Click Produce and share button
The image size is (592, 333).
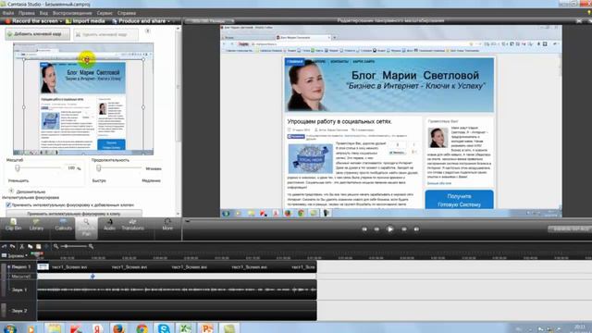(139, 21)
